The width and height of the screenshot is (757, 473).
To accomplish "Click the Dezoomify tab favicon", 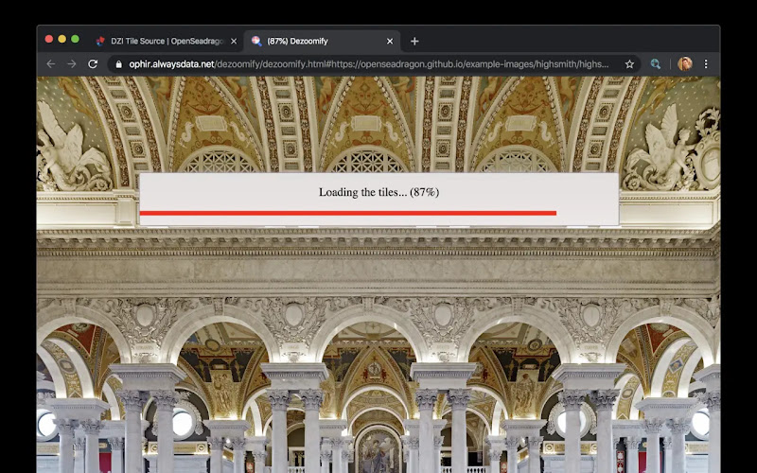I will pos(256,41).
